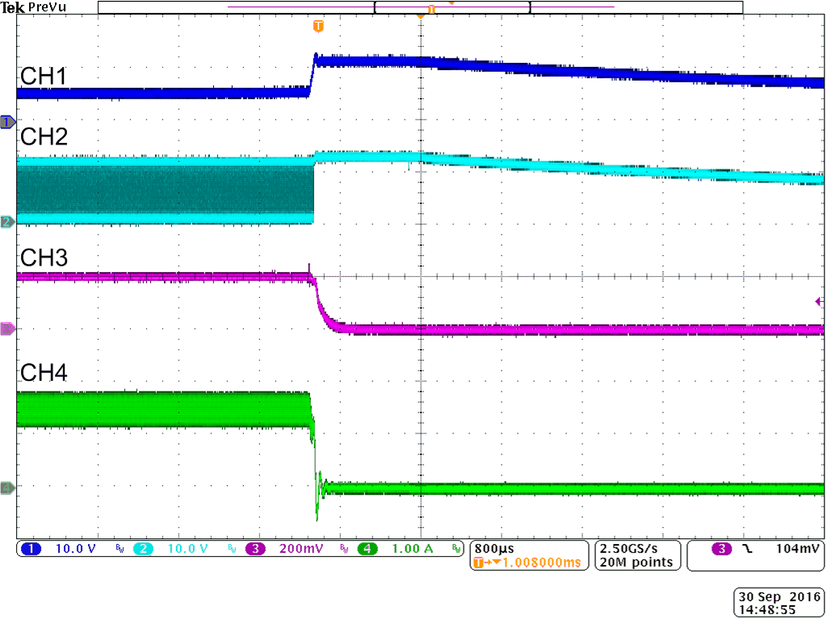Click the CH3 trigger level arrow on right edge
This screenshot has width=827, height=619.
tap(819, 300)
